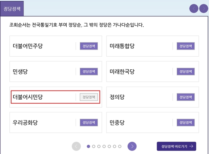
Task: Open 더불어시민당 정당정책 button
Action: click(x=89, y=97)
